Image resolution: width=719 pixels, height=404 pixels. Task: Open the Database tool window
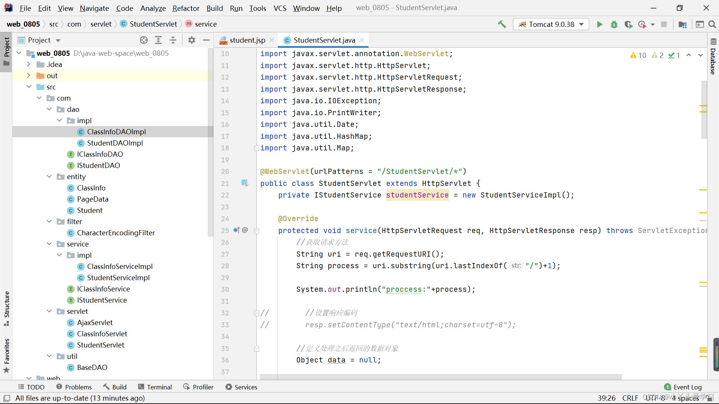(x=713, y=57)
